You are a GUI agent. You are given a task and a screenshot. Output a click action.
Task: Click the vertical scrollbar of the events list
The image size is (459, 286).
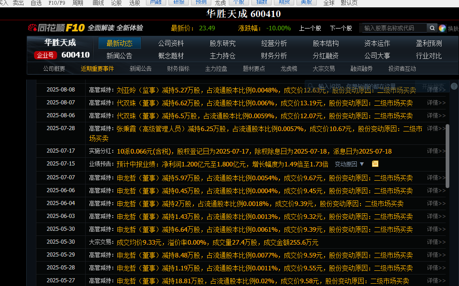pyautogui.click(x=447, y=156)
